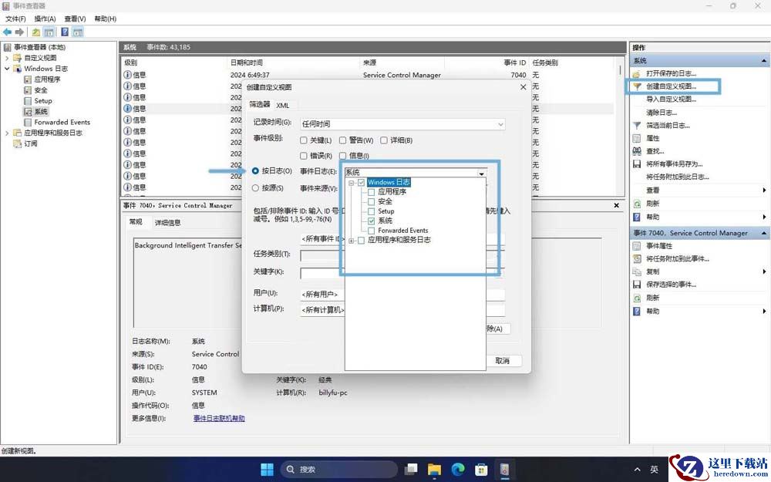The height and width of the screenshot is (482, 771).
Task: Check 安全 in the event log dropdown tree
Action: 372,201
